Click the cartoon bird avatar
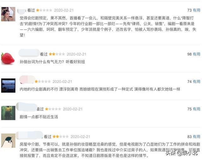The height and width of the screenshot is (160, 202). [x=8, y=140]
